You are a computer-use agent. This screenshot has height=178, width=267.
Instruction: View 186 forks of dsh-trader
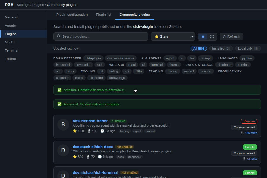point(249,133)
